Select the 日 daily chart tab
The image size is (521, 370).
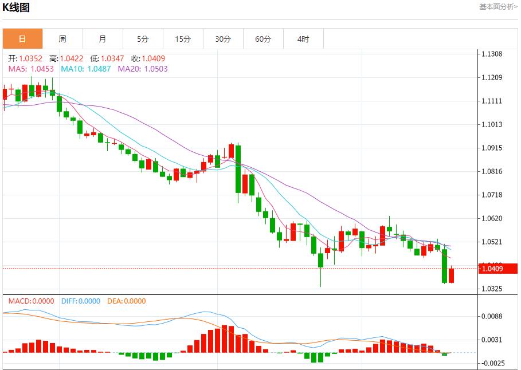(22, 39)
